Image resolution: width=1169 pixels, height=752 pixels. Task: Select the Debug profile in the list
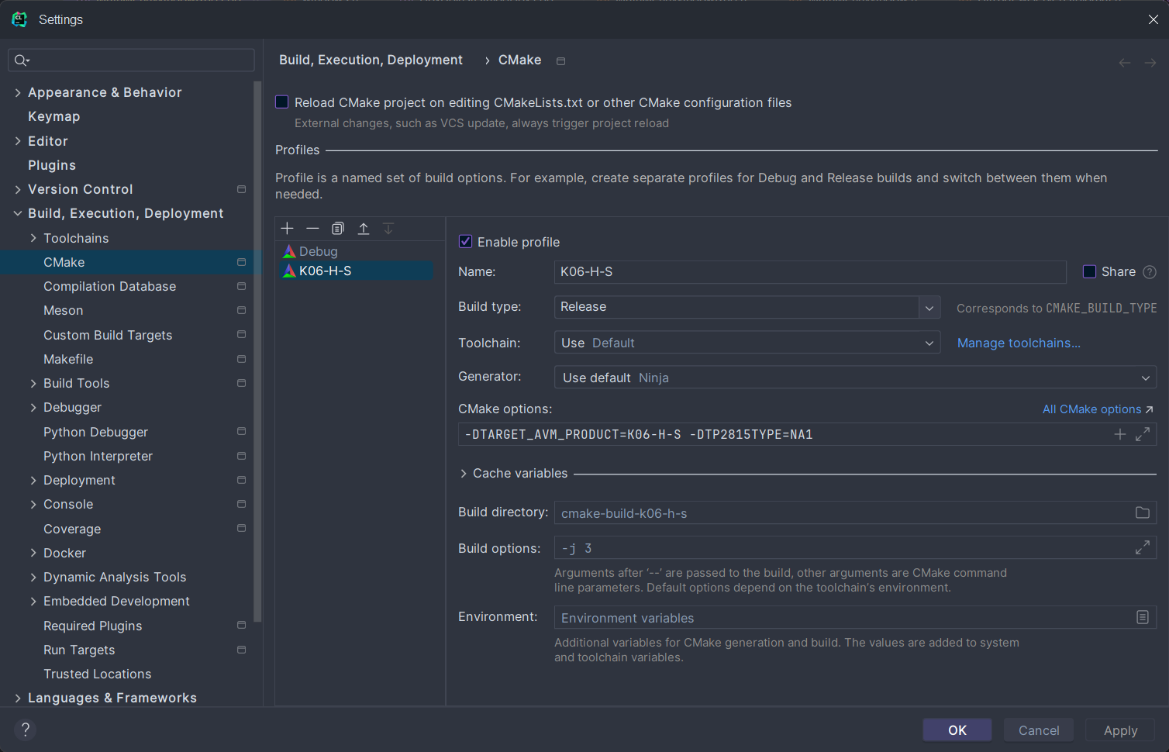pos(318,250)
